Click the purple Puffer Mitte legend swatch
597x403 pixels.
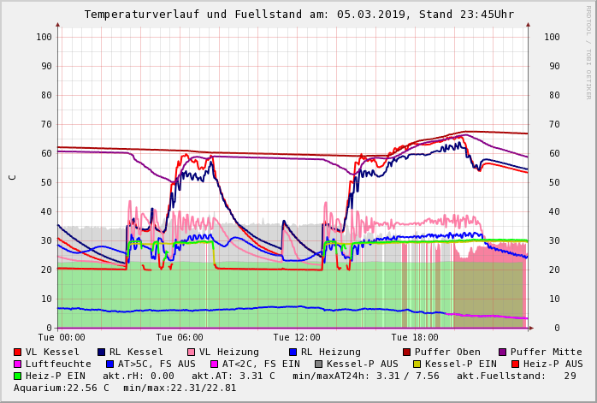pyautogui.click(x=502, y=352)
